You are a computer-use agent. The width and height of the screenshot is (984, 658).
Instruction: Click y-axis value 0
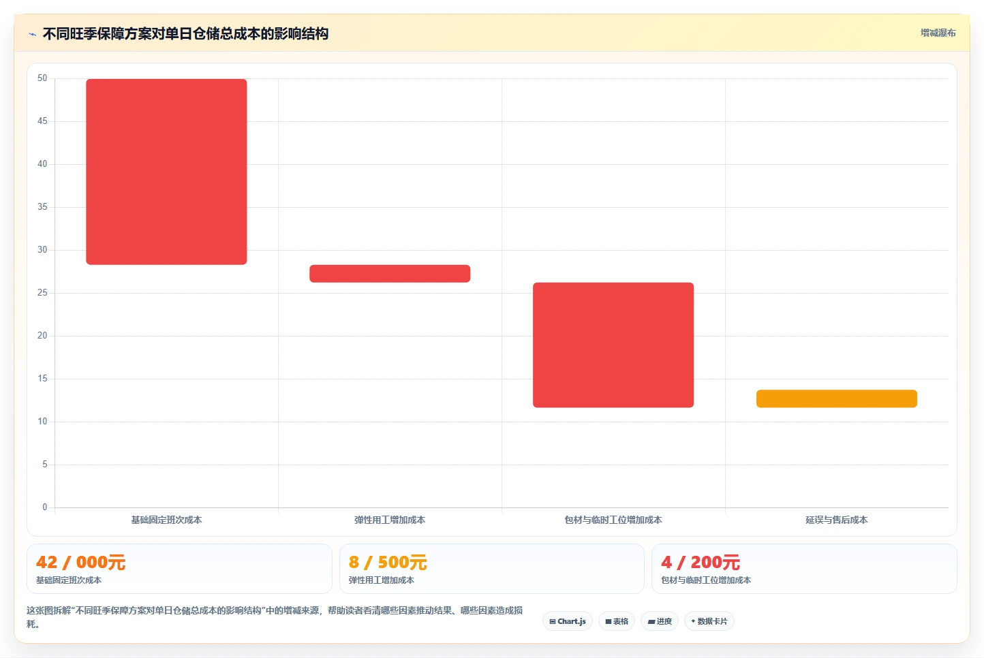pyautogui.click(x=45, y=507)
